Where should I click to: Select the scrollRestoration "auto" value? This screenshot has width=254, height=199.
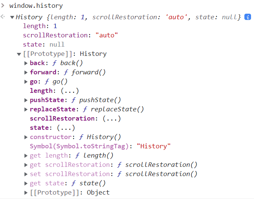point(107,36)
